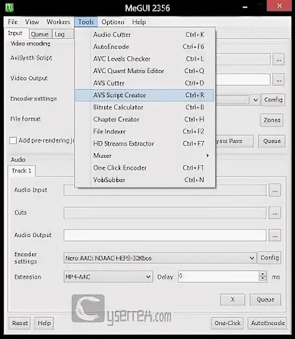Browse for Video Output file
This screenshot has height=339, width=295.
(279, 79)
